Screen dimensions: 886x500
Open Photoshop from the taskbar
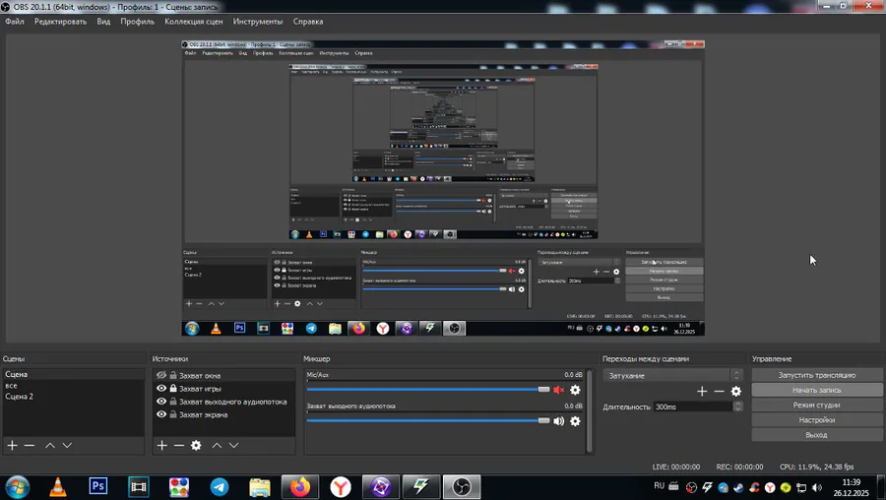click(x=98, y=486)
